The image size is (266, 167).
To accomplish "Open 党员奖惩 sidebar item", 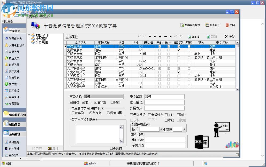I will 12,71.
